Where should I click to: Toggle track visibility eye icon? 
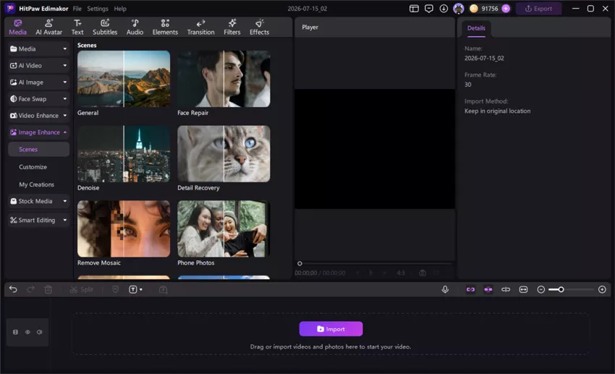pyautogui.click(x=27, y=332)
